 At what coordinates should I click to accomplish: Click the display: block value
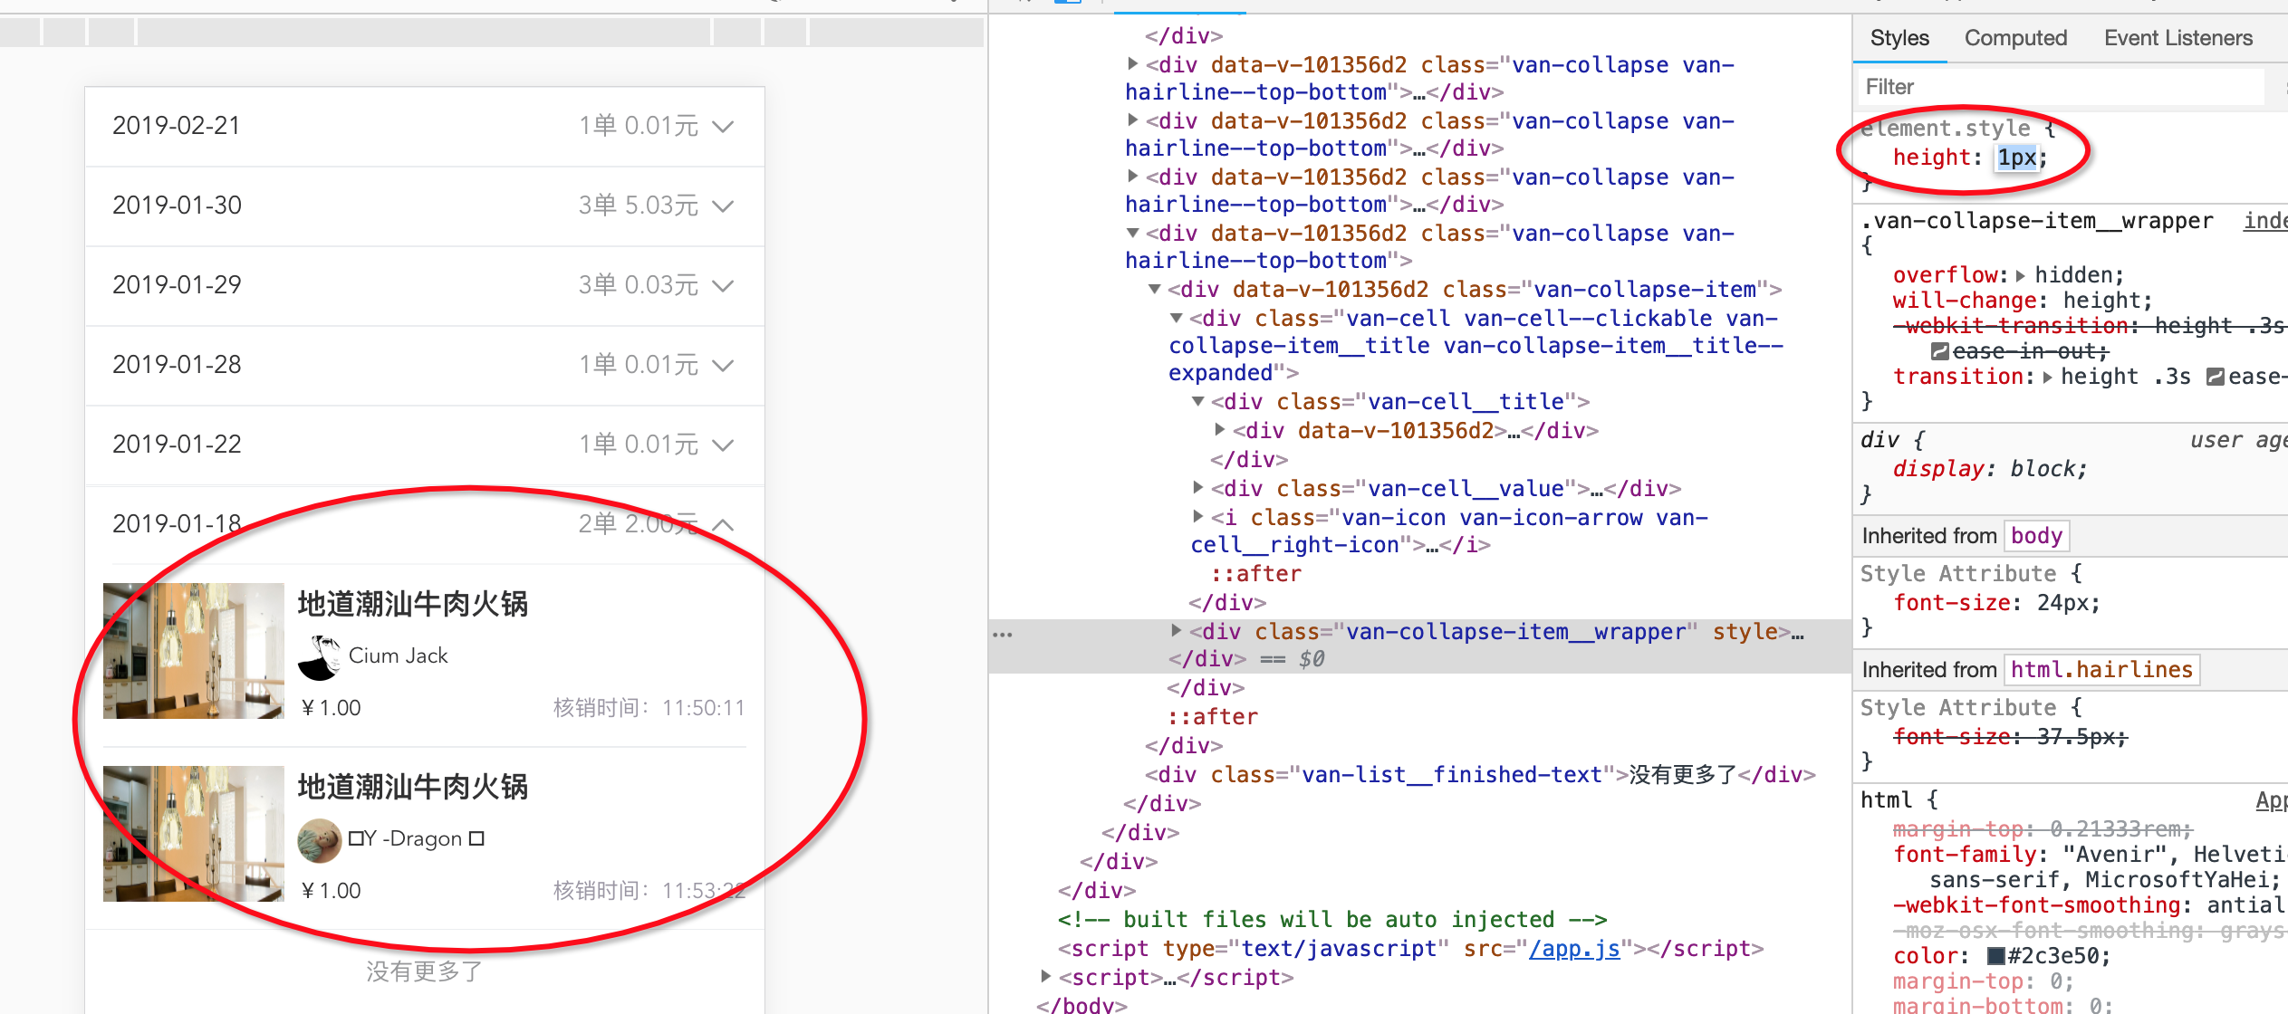tap(2048, 469)
